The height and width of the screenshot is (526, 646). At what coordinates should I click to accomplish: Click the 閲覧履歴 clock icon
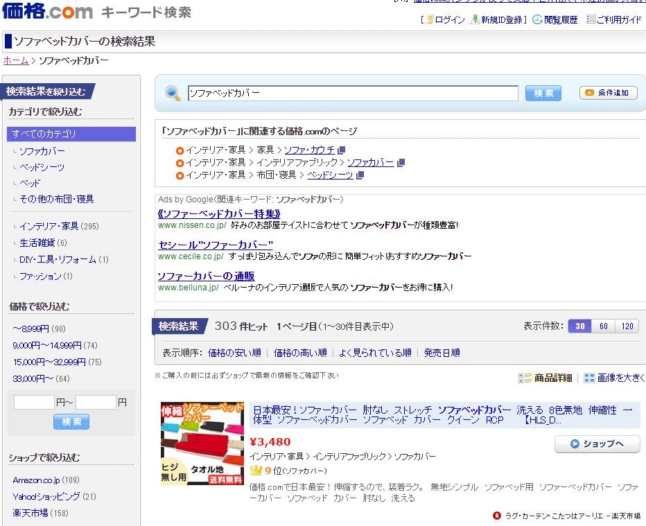[537, 19]
